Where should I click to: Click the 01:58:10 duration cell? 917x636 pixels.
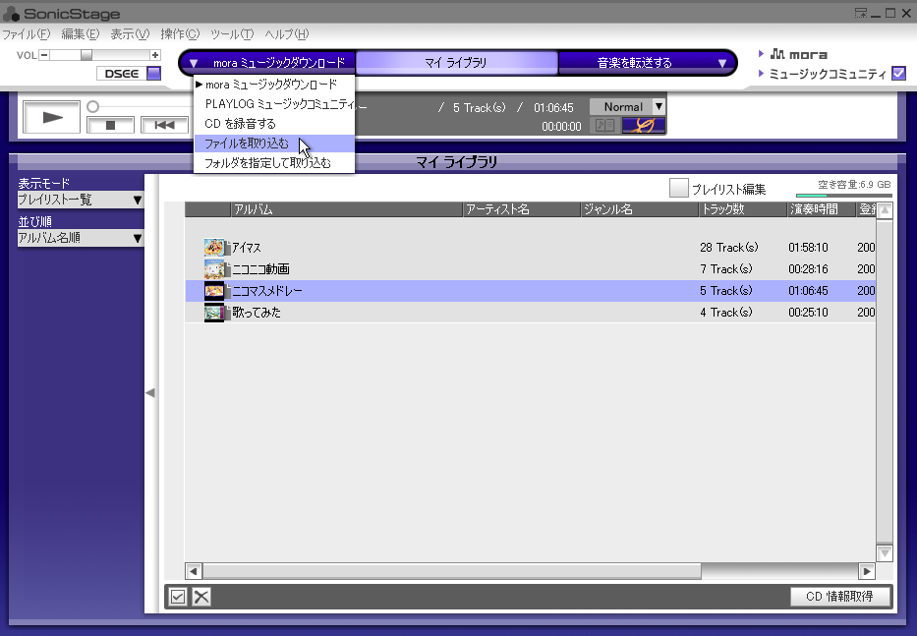(808, 248)
